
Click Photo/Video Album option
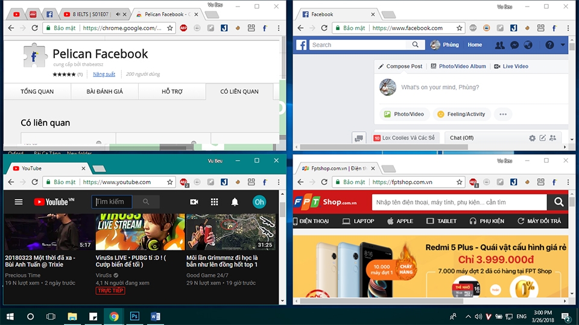(458, 66)
